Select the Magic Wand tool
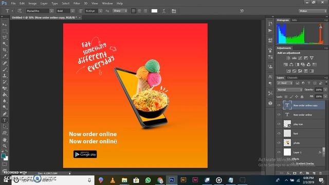The height and width of the screenshot is (185, 329). pyautogui.click(x=5, y=44)
